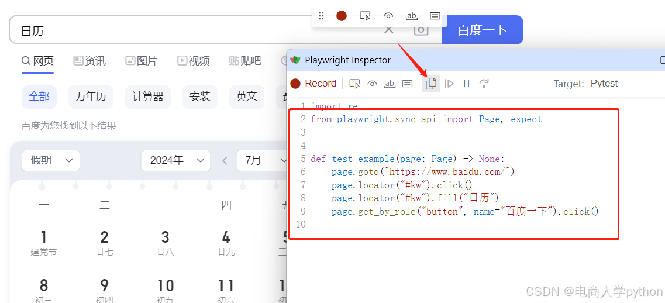Switch to the 资讯 tab
The height and width of the screenshot is (303, 665).
[x=89, y=61]
